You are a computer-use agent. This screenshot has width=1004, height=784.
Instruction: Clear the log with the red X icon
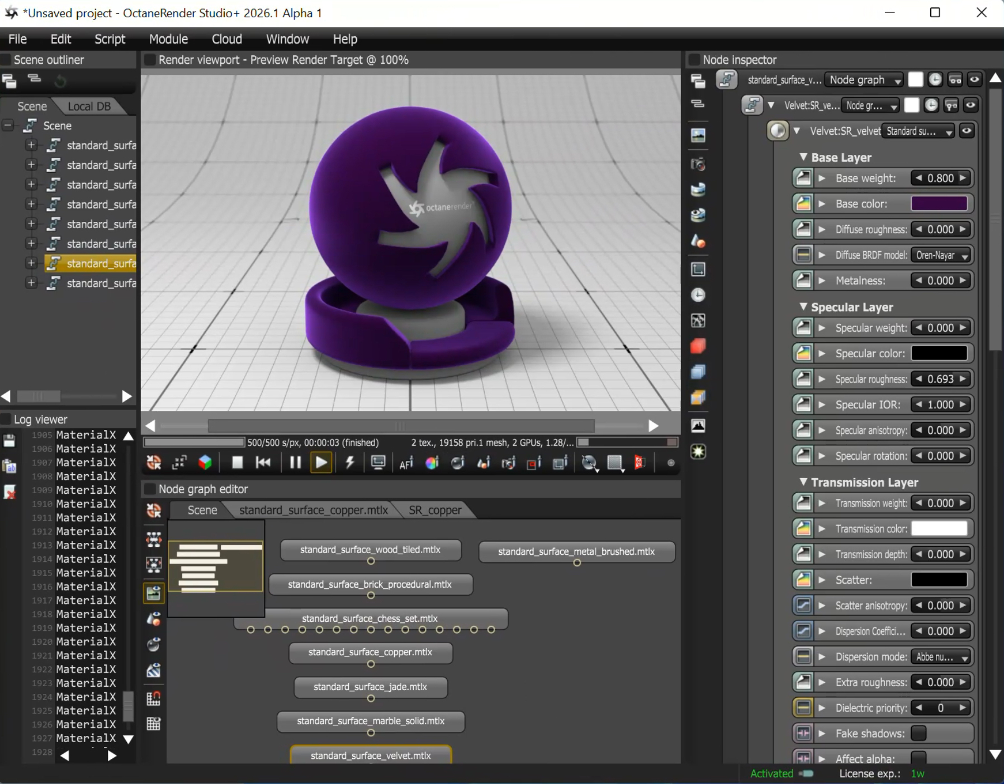tap(10, 492)
